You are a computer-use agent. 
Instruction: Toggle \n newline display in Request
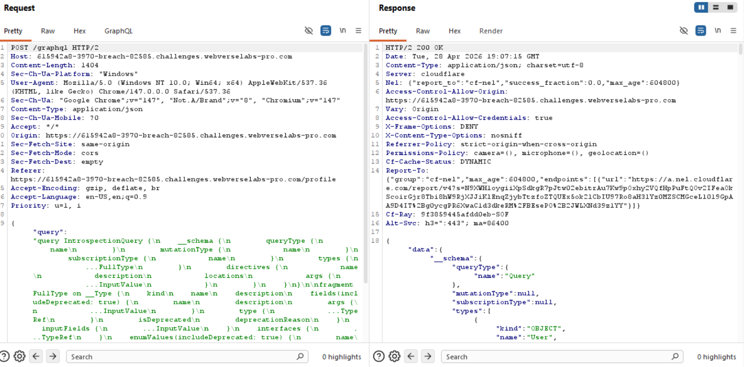click(x=343, y=31)
